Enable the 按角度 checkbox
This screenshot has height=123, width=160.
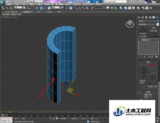click(x=140, y=73)
